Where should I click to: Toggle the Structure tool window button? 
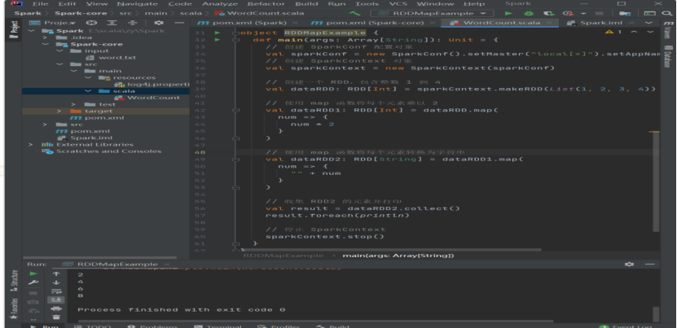(14, 282)
